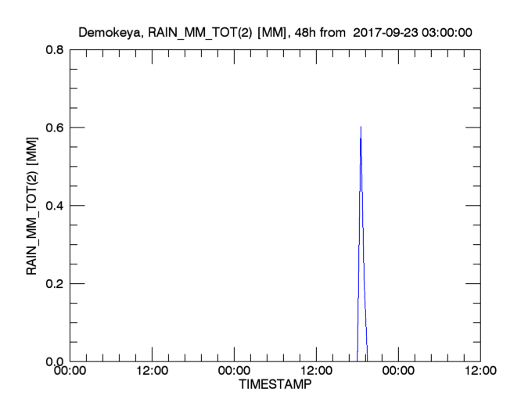Click the second 12:00 x-axis label
Image resolution: width=521 pixels, height=417 pixels.
pyautogui.click(x=316, y=373)
